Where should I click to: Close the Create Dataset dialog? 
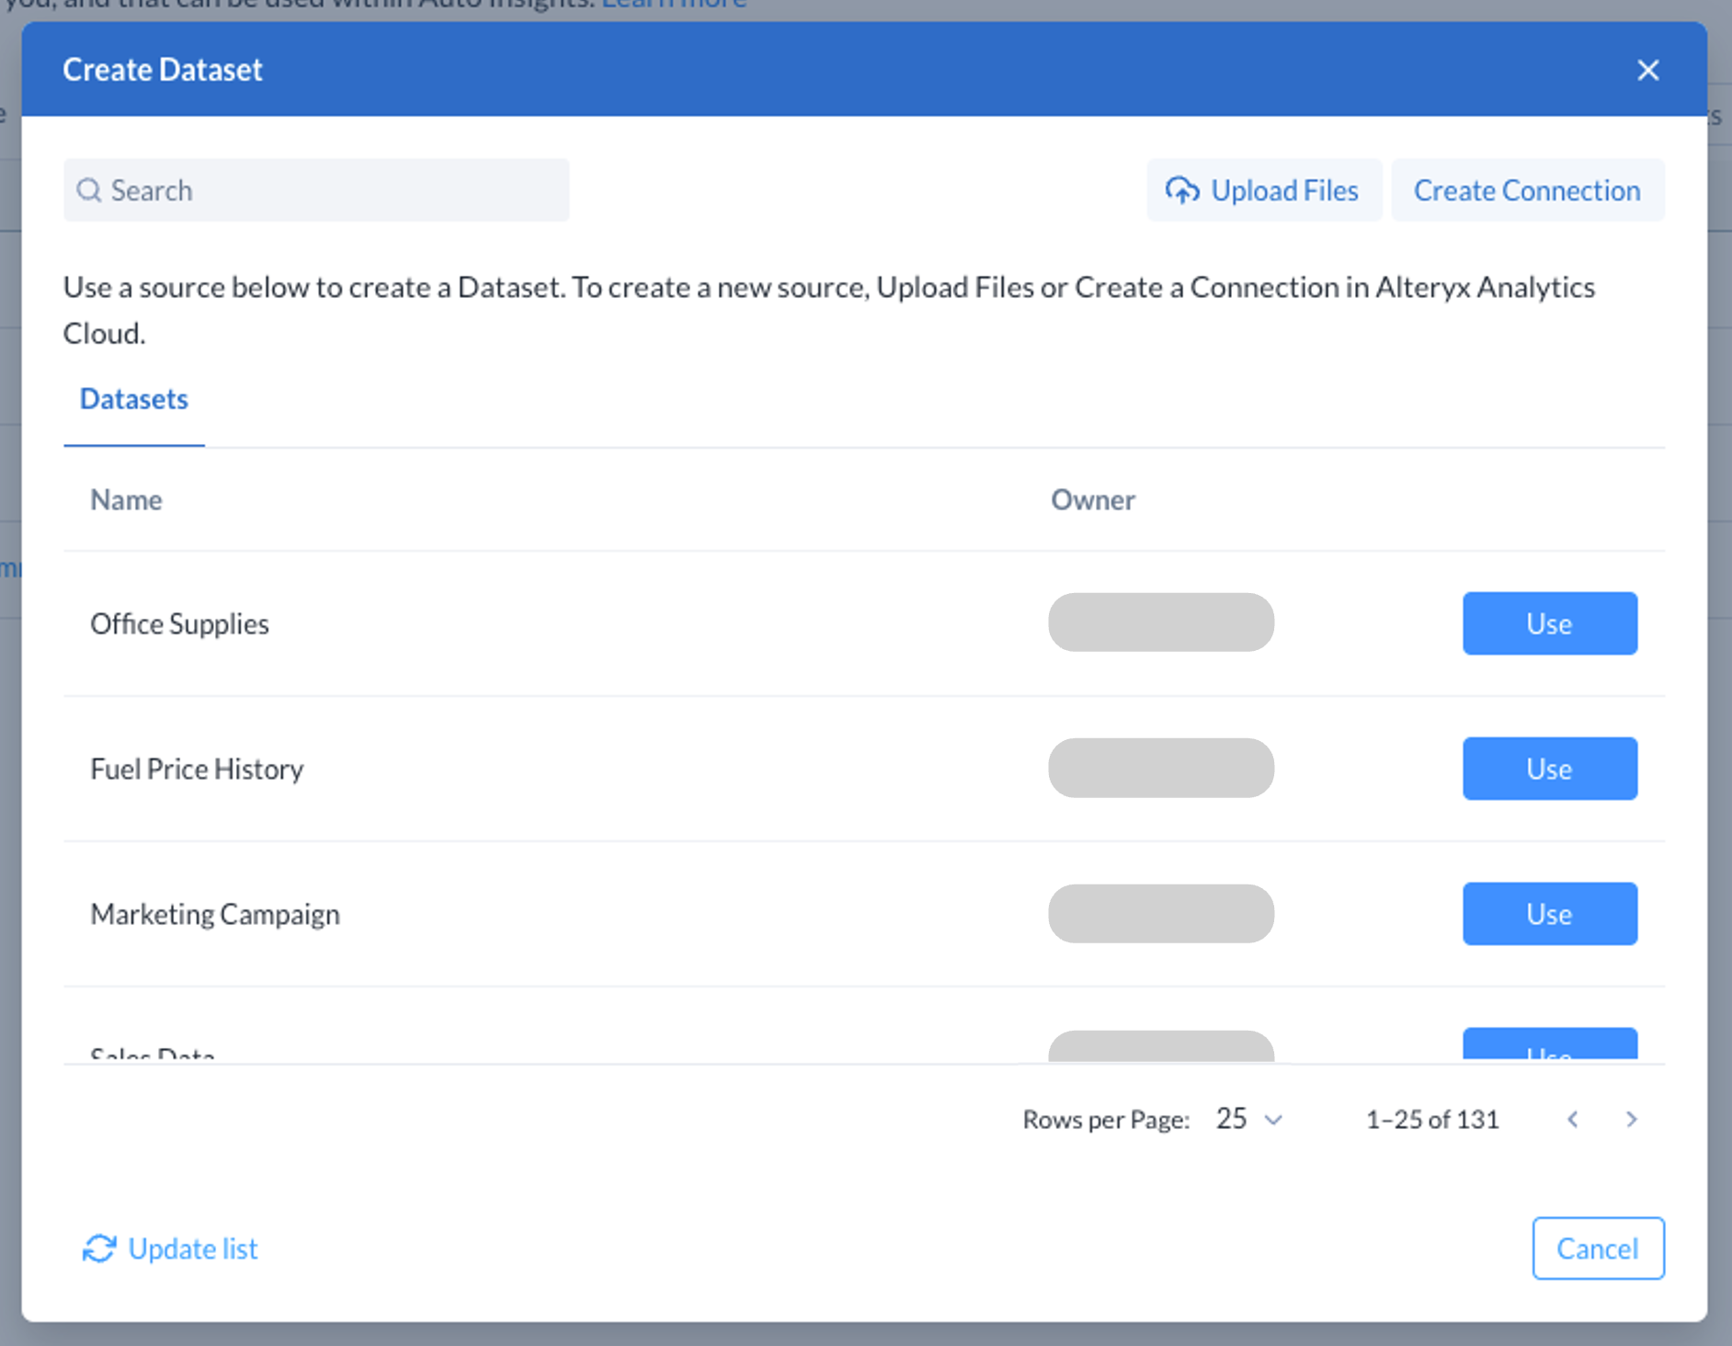(x=1647, y=70)
